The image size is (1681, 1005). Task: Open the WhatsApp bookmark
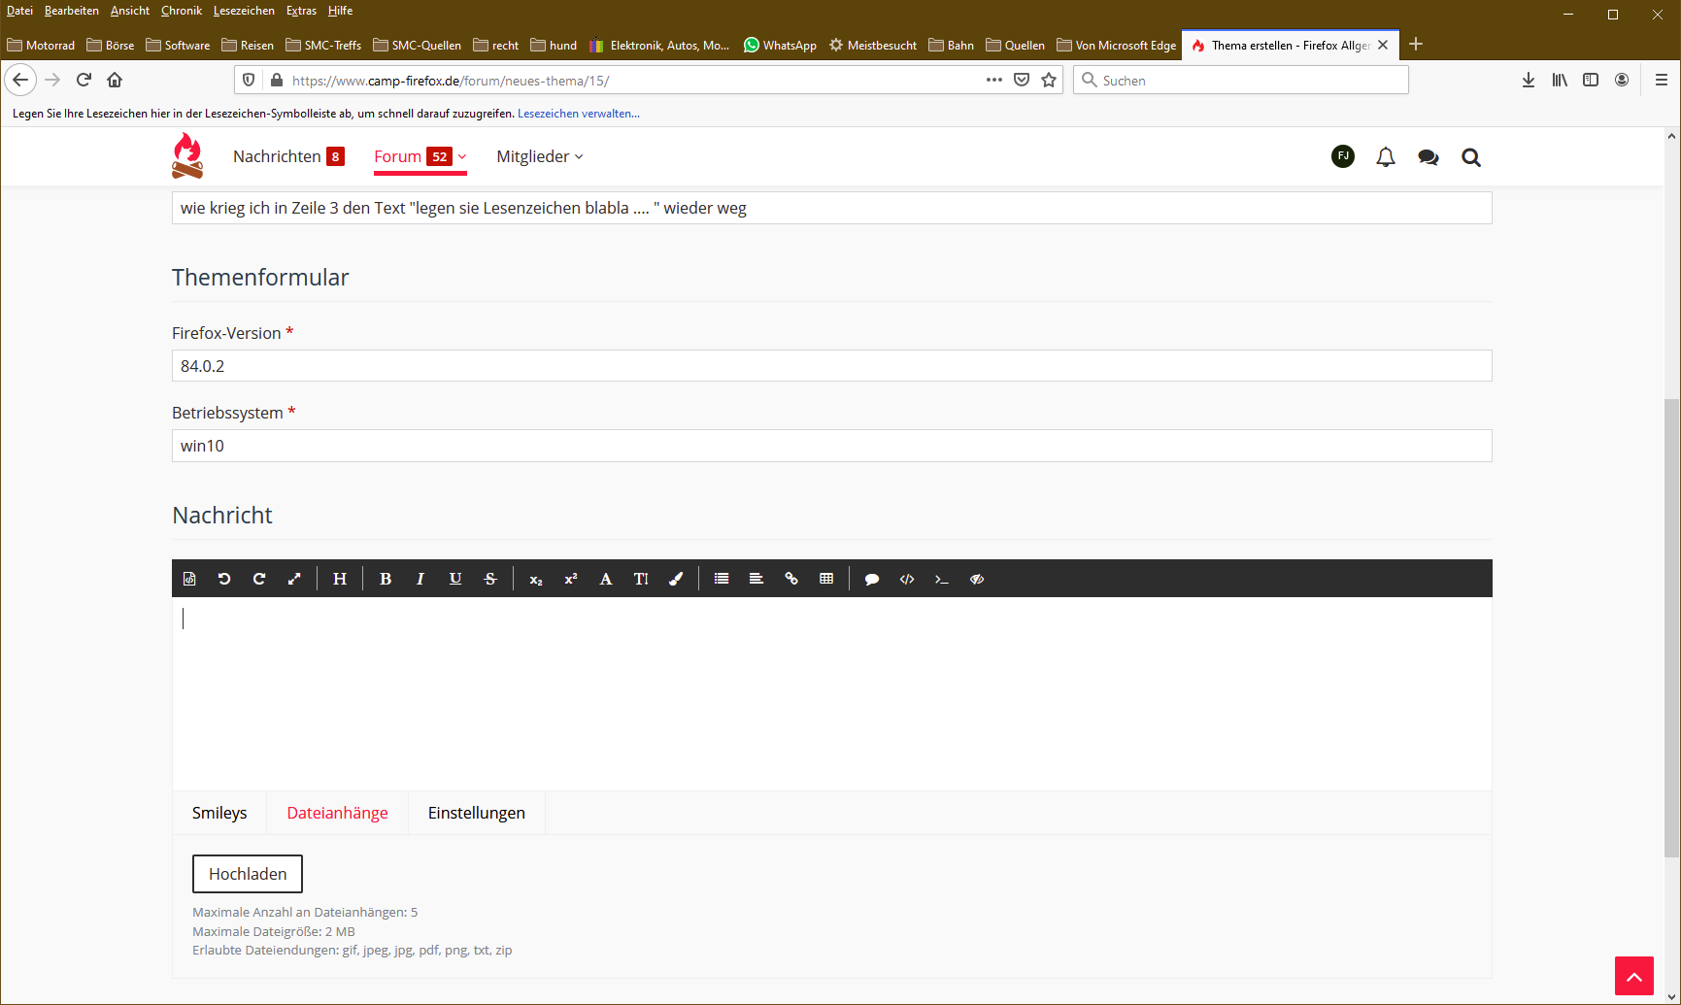coord(780,45)
